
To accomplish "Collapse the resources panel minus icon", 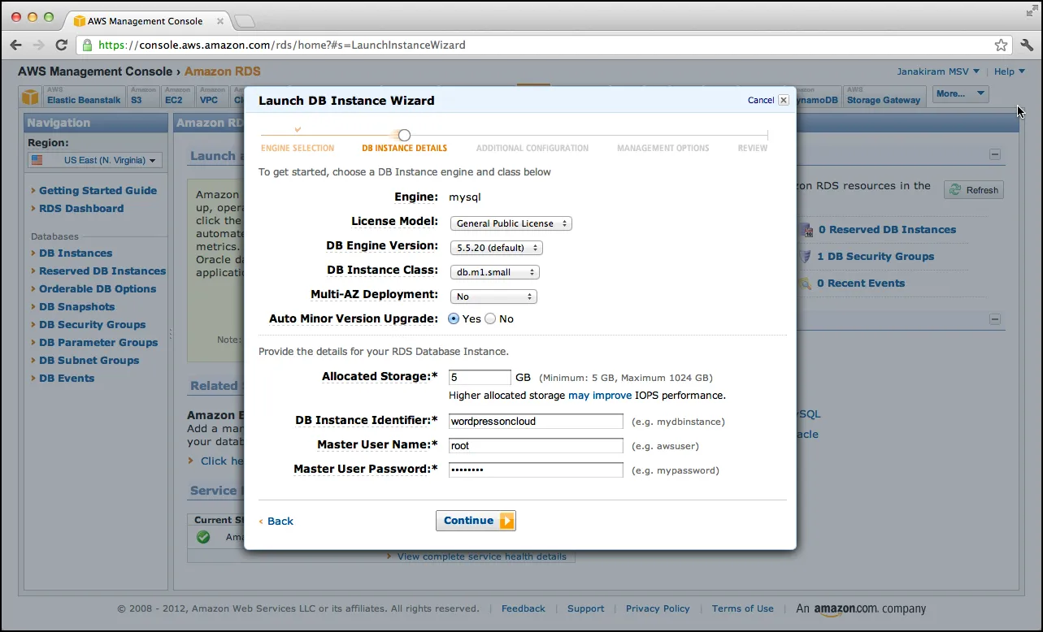I will tap(995, 154).
